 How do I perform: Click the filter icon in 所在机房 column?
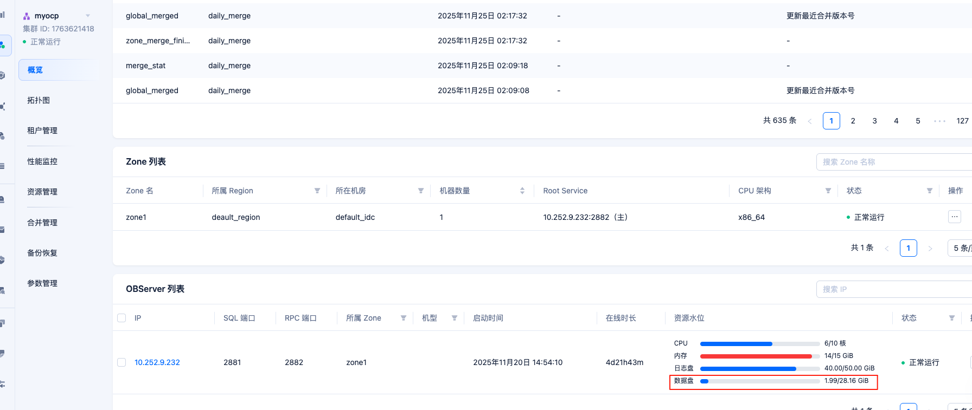tap(421, 191)
